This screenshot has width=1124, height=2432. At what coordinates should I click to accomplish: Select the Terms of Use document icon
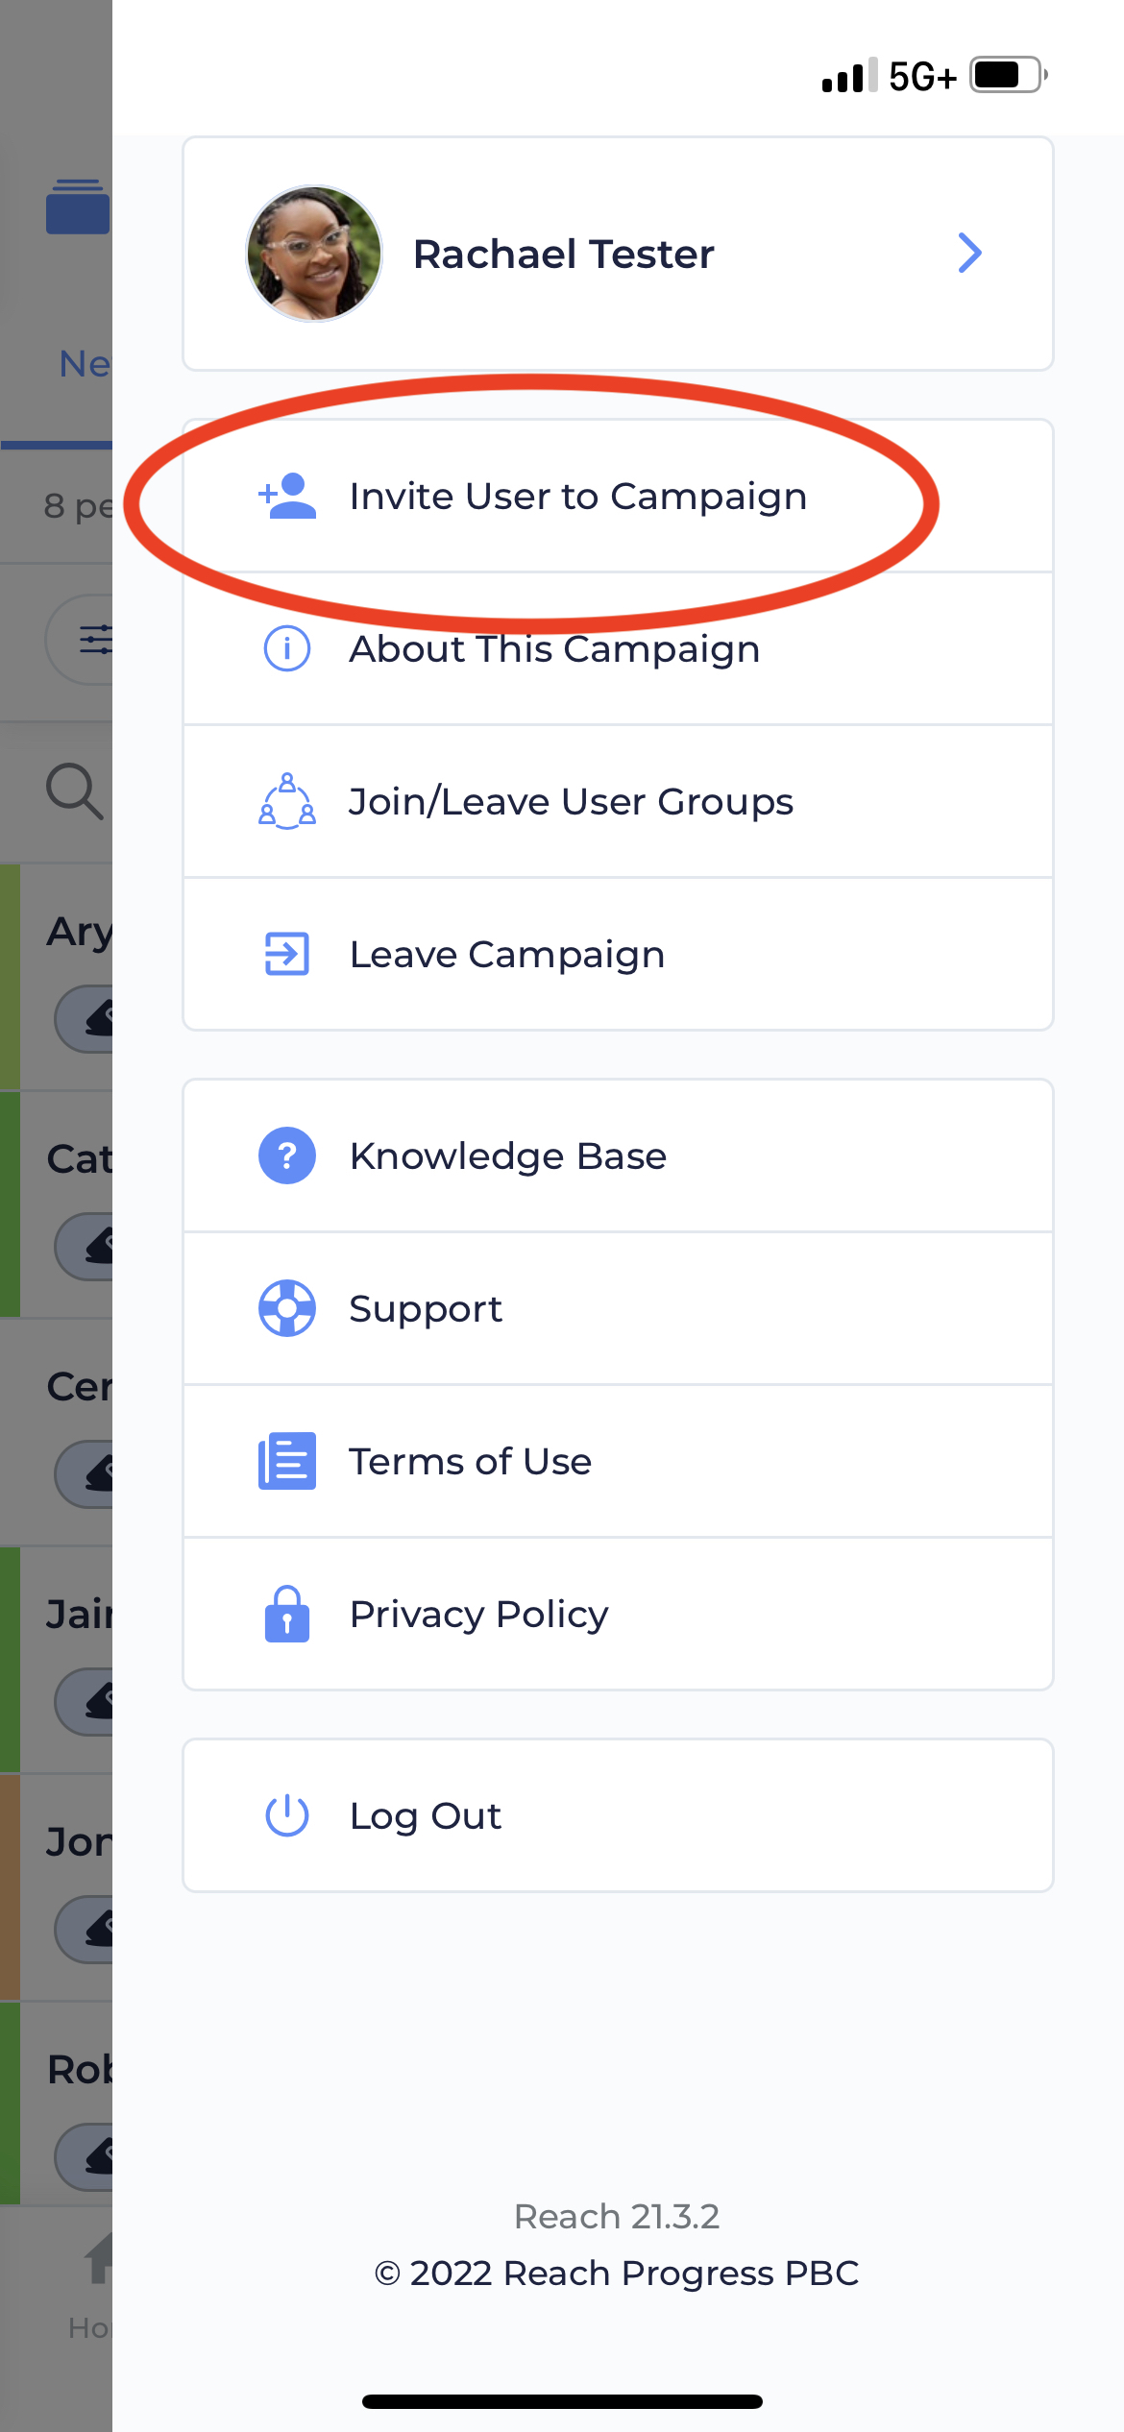click(286, 1460)
